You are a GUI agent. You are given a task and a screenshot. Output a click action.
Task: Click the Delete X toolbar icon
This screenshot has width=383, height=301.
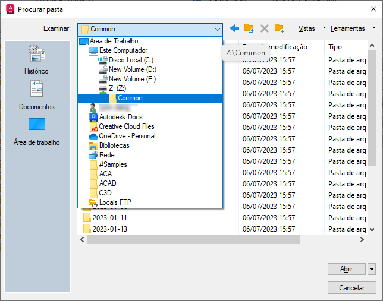[x=264, y=28]
